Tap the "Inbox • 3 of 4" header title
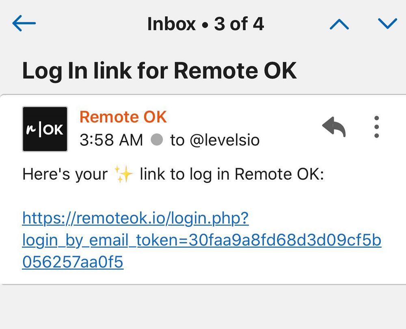Image resolution: width=406 pixels, height=329 pixels. pos(205,24)
